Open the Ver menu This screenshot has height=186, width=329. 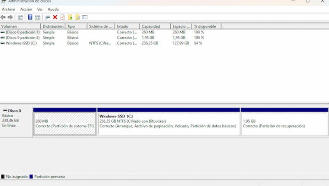click(40, 9)
